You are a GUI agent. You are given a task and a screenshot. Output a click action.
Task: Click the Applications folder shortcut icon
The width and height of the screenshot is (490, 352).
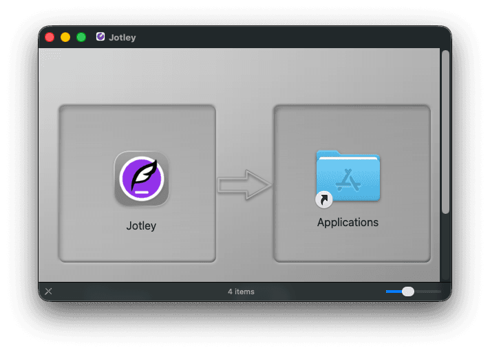click(x=348, y=179)
